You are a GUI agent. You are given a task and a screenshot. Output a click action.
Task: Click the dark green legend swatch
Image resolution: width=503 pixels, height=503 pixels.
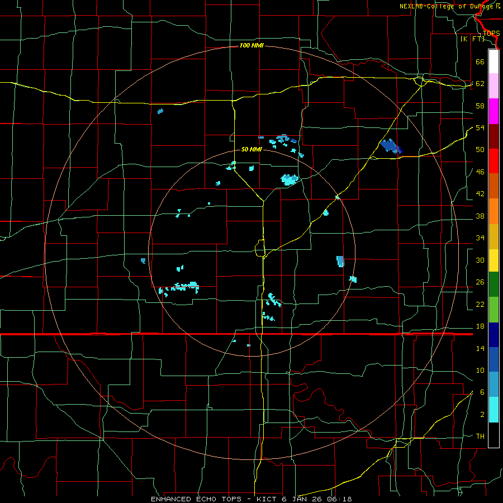coord(493,284)
